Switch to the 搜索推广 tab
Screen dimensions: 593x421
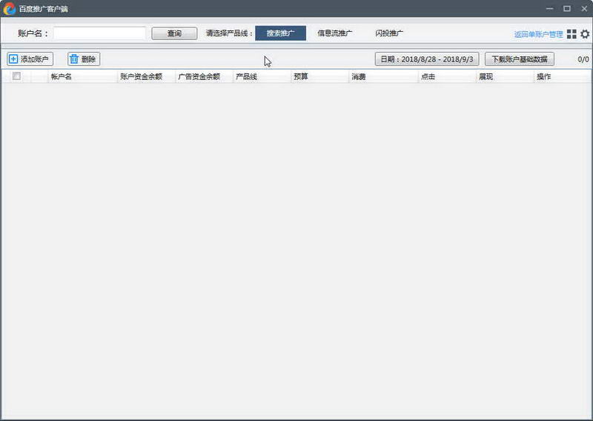point(280,33)
